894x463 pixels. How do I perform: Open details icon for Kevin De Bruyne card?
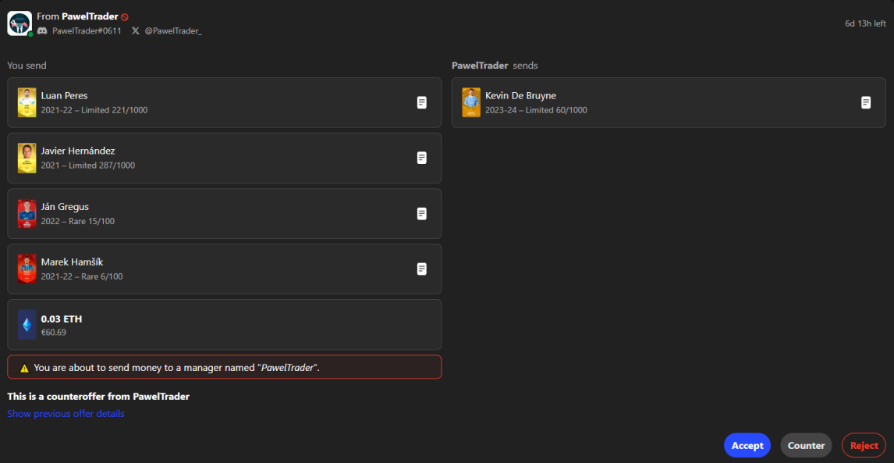865,103
